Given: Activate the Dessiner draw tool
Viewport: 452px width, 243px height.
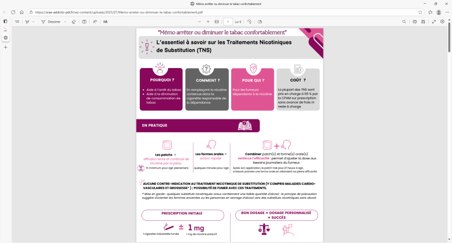Looking at the screenshot, I should (x=51, y=22).
